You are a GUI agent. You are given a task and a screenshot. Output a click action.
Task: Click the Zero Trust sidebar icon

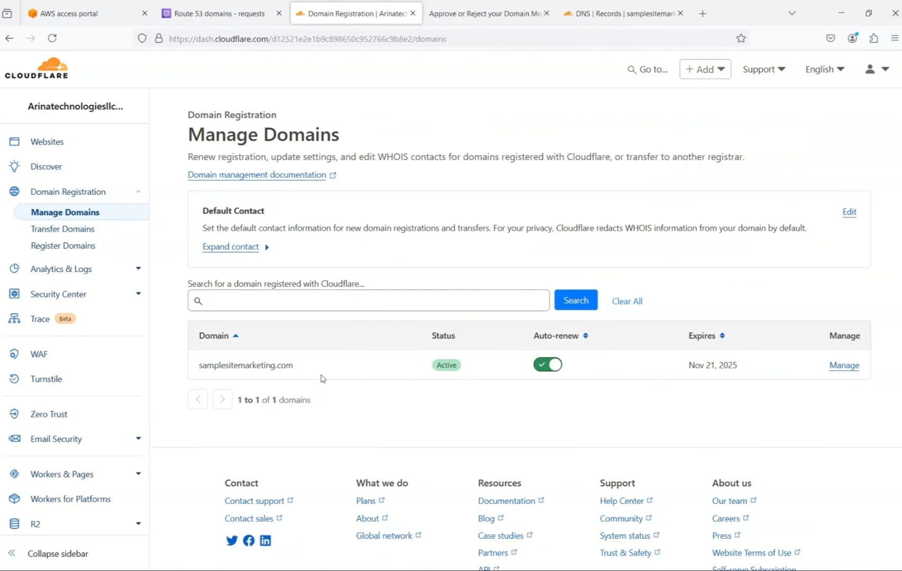[x=14, y=414]
